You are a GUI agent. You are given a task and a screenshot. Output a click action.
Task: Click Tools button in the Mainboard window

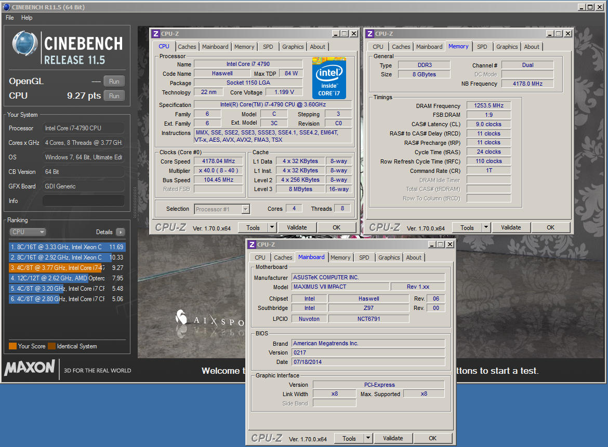349,438
